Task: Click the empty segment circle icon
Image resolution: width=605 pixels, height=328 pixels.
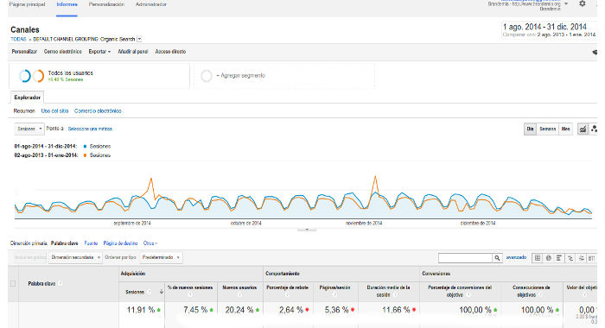Action: click(207, 76)
